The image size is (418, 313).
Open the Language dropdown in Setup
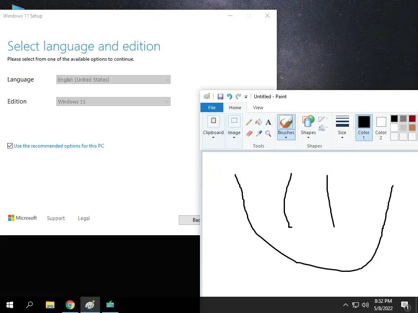[113, 79]
